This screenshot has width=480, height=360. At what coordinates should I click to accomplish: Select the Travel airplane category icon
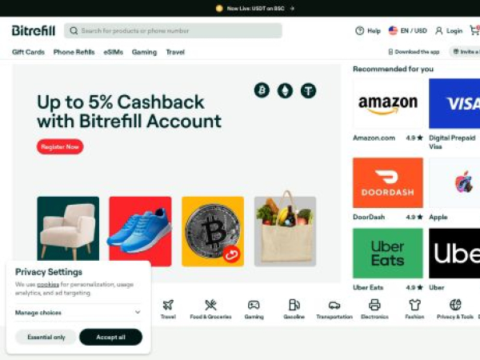point(168,305)
